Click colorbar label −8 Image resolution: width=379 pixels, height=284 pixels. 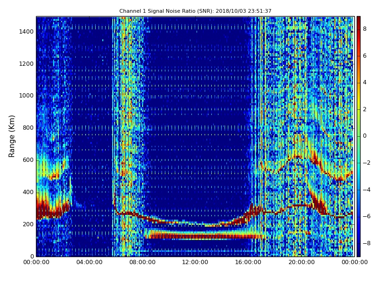[367, 243]
